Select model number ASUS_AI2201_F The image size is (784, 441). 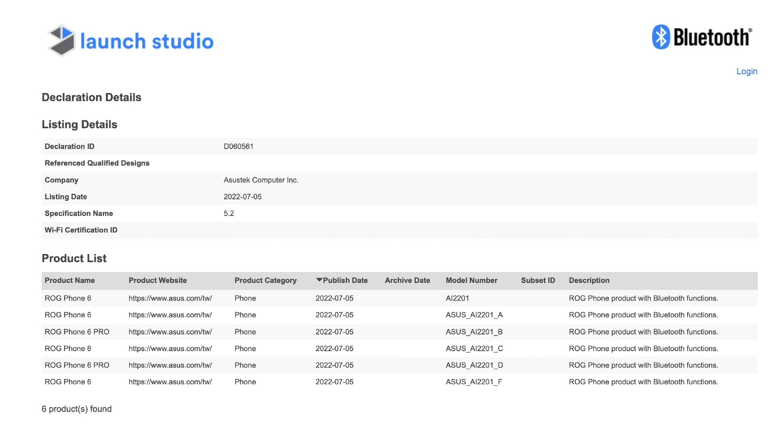pyautogui.click(x=474, y=382)
